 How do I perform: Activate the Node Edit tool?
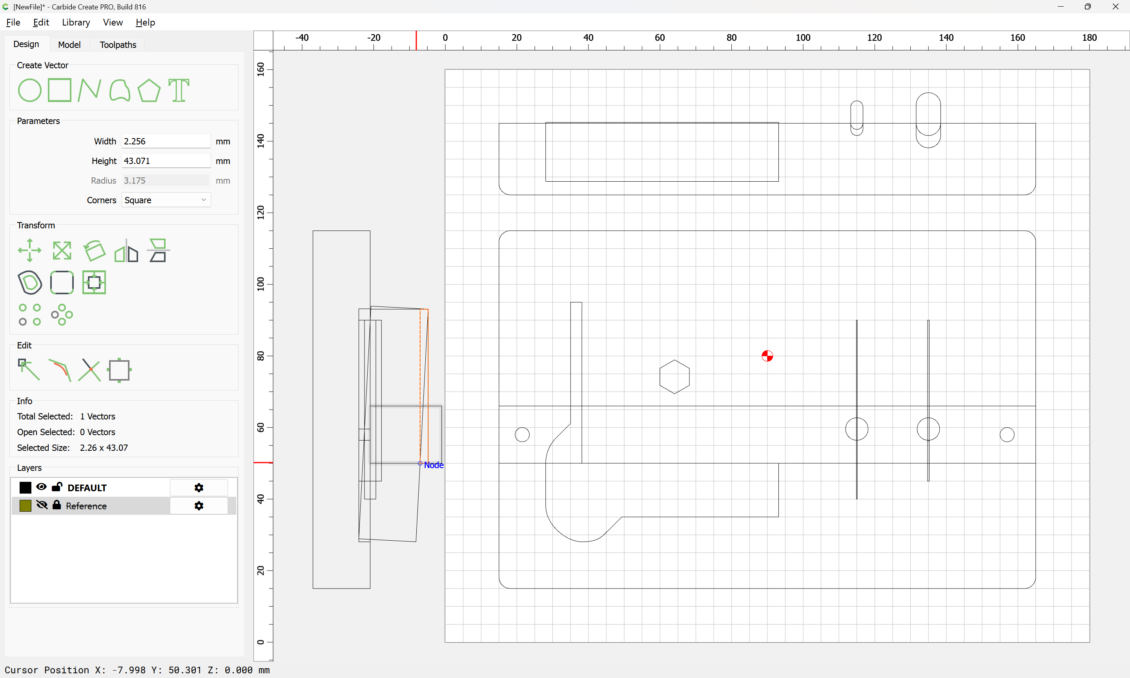tap(29, 370)
